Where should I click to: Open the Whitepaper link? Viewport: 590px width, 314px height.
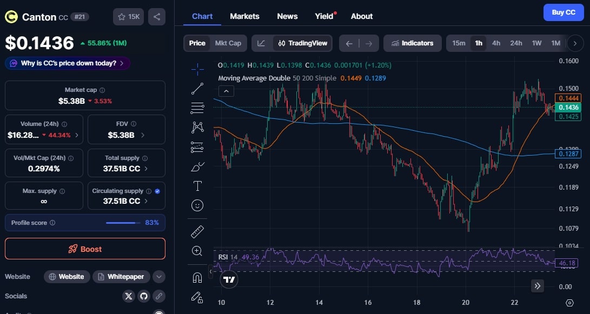tap(121, 277)
